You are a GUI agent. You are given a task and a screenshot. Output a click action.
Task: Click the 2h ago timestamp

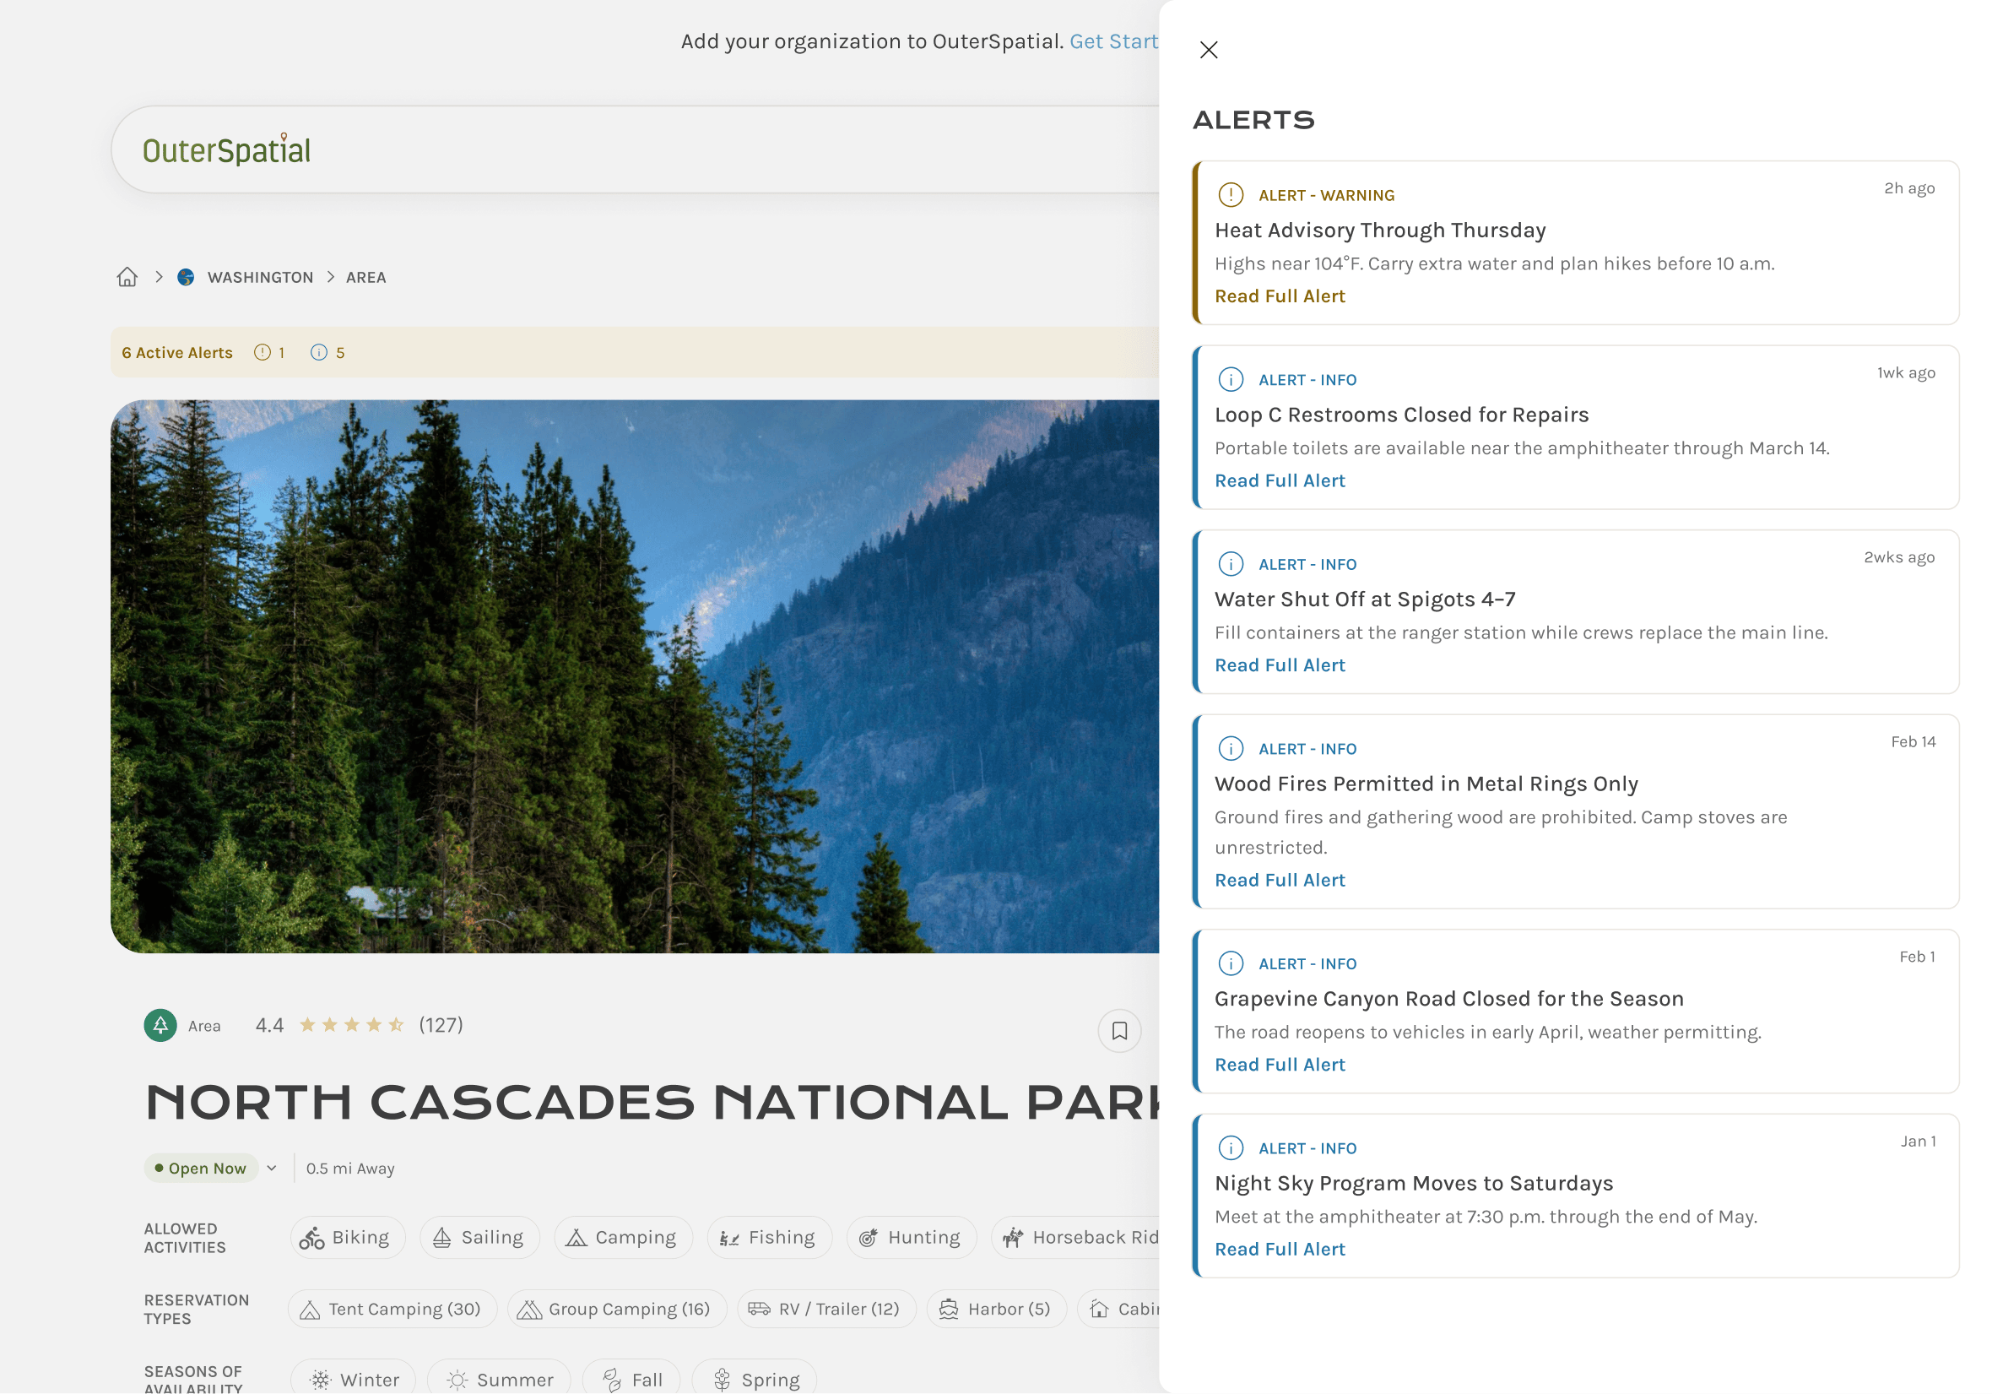1909,188
